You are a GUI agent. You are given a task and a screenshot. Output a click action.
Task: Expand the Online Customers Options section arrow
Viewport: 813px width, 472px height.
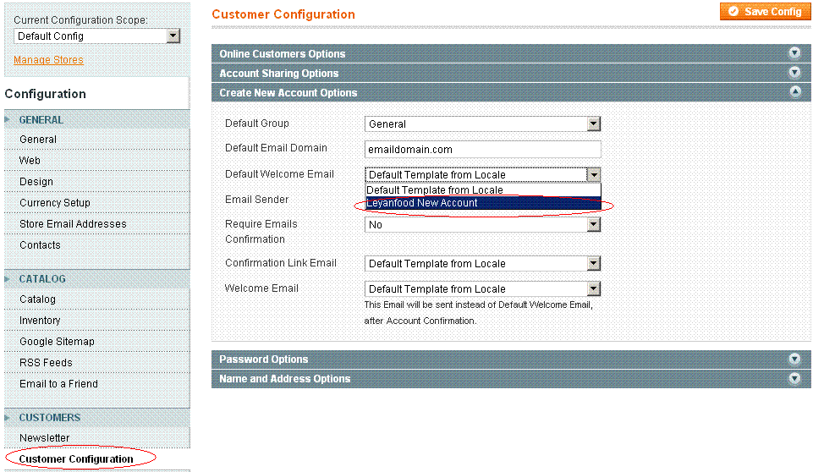(x=794, y=53)
